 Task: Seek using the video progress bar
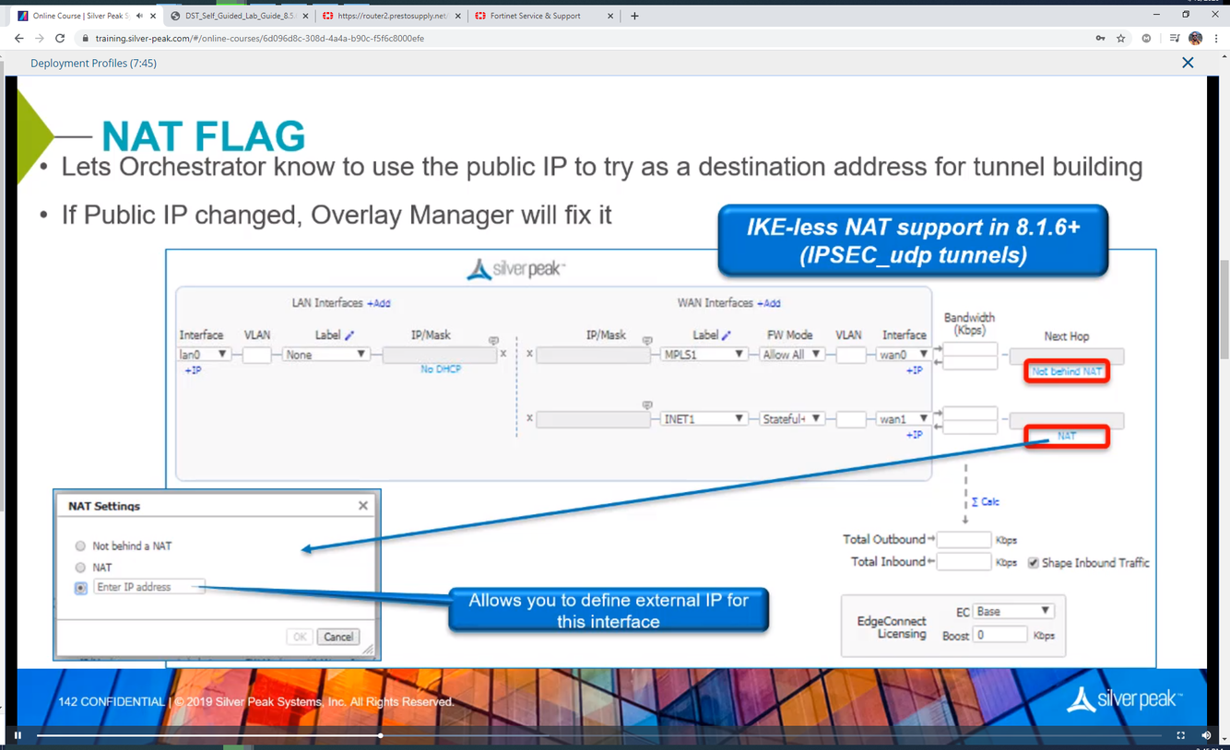click(x=598, y=735)
